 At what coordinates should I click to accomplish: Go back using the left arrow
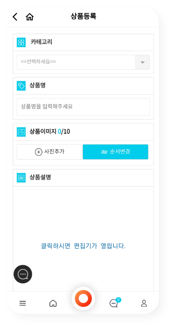[x=15, y=17]
